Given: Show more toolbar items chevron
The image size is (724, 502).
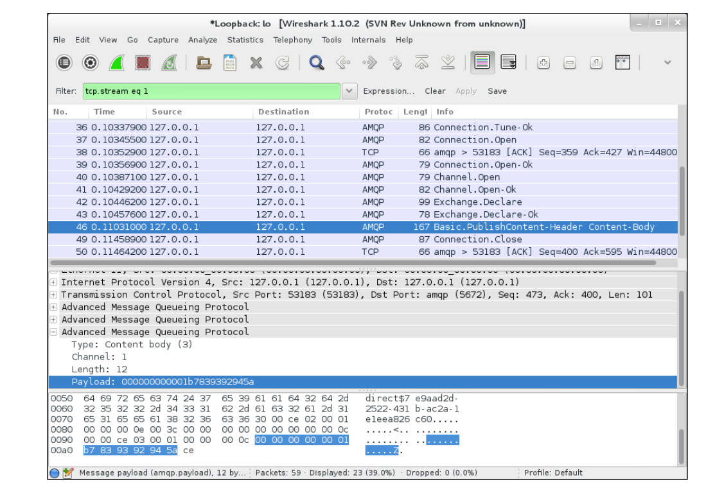Looking at the screenshot, I should click(x=667, y=62).
